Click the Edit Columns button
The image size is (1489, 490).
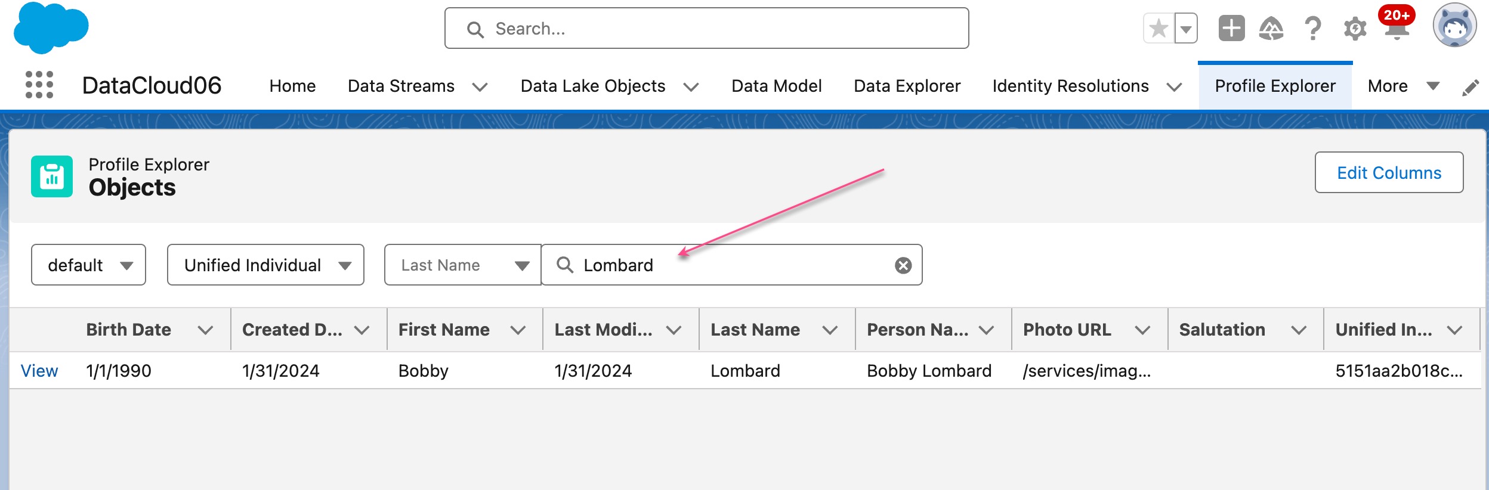1389,172
